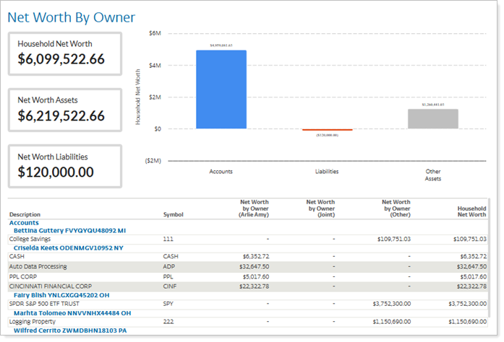
Task: Open the Net Worth Assets summary card
Action: click(x=65, y=110)
